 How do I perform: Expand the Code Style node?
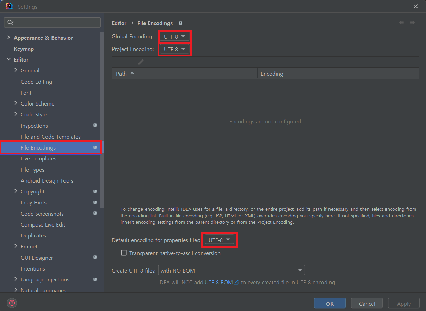(x=16, y=114)
